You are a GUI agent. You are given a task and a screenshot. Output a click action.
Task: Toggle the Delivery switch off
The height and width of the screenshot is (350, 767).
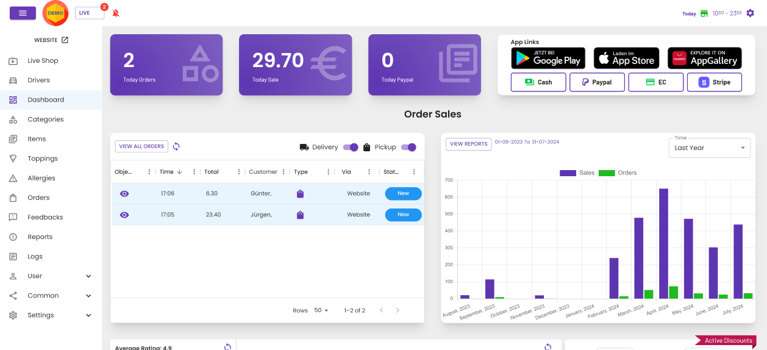coord(351,147)
